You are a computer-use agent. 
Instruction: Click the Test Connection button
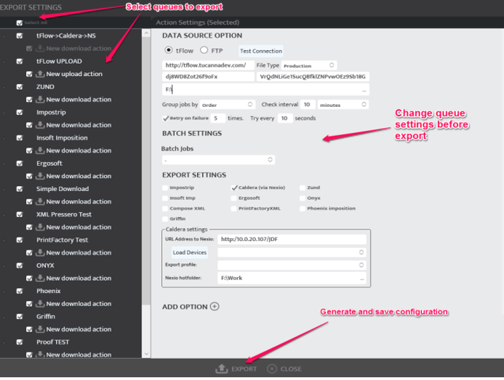coord(261,51)
